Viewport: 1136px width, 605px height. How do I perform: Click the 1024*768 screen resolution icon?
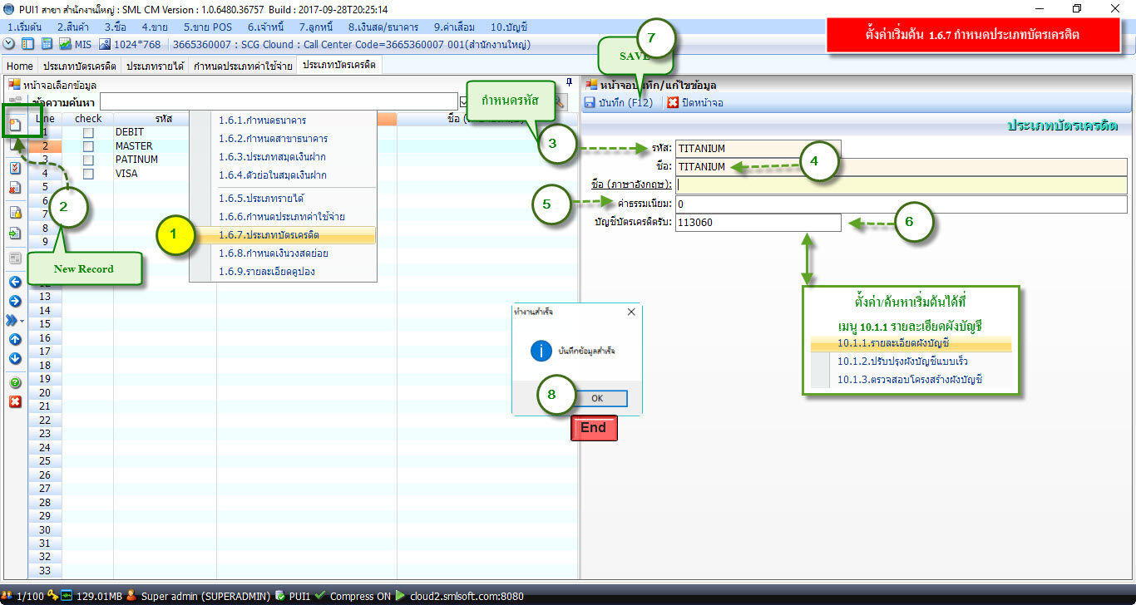106,44
